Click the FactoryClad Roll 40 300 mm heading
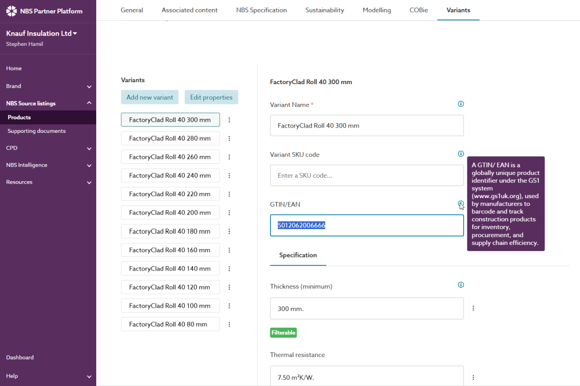This screenshot has height=386, width=580. pos(311,82)
